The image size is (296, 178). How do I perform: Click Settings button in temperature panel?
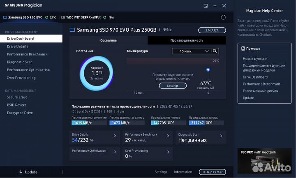[173, 86]
